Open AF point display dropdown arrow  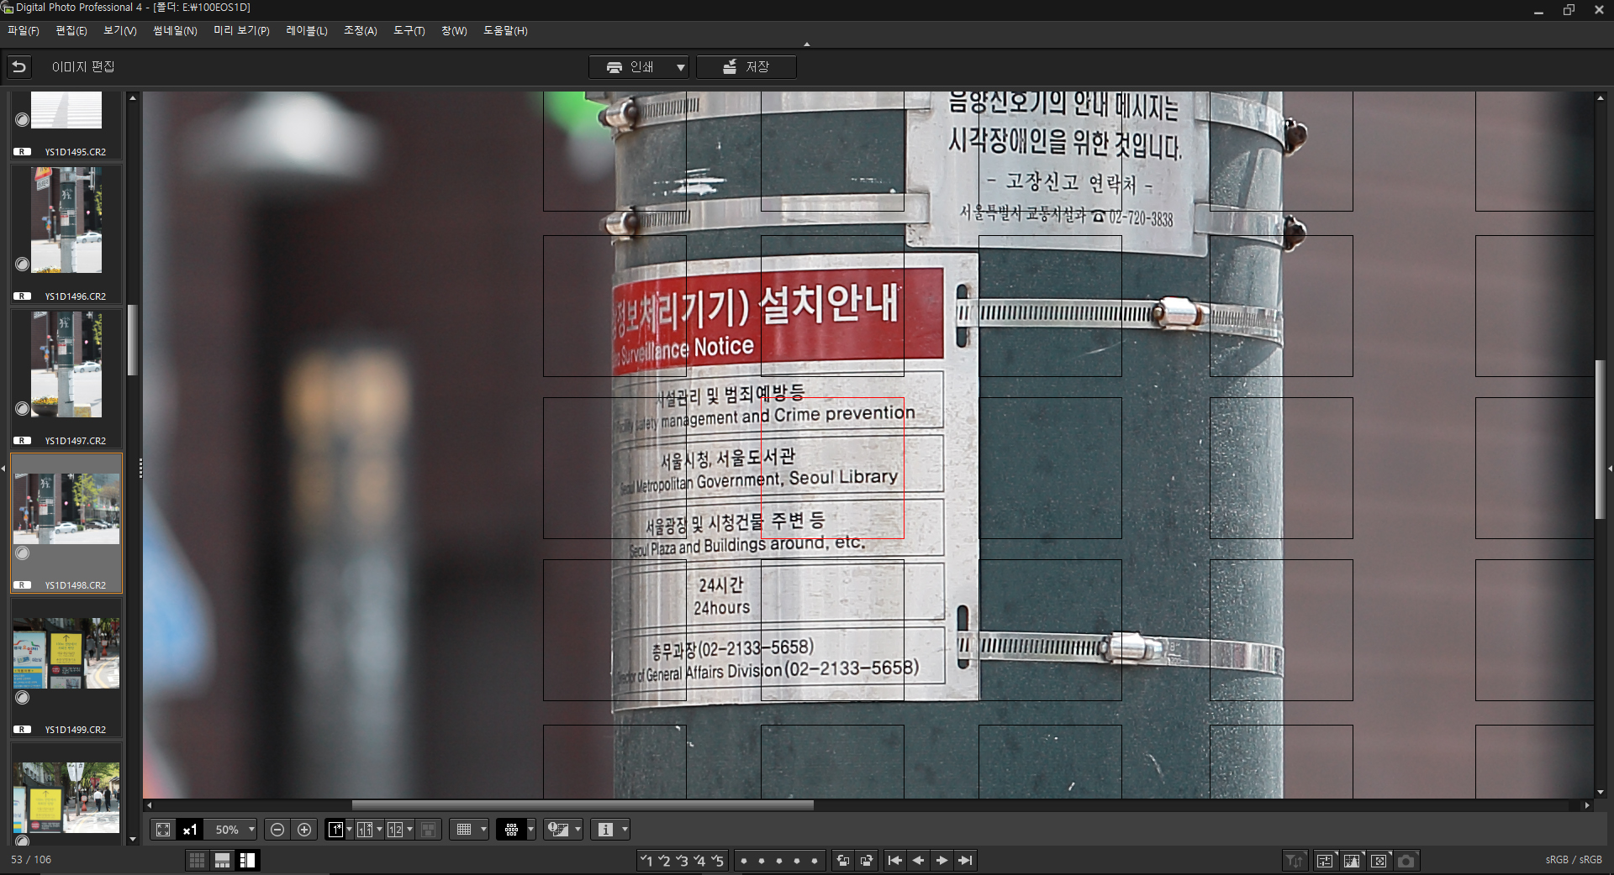530,830
